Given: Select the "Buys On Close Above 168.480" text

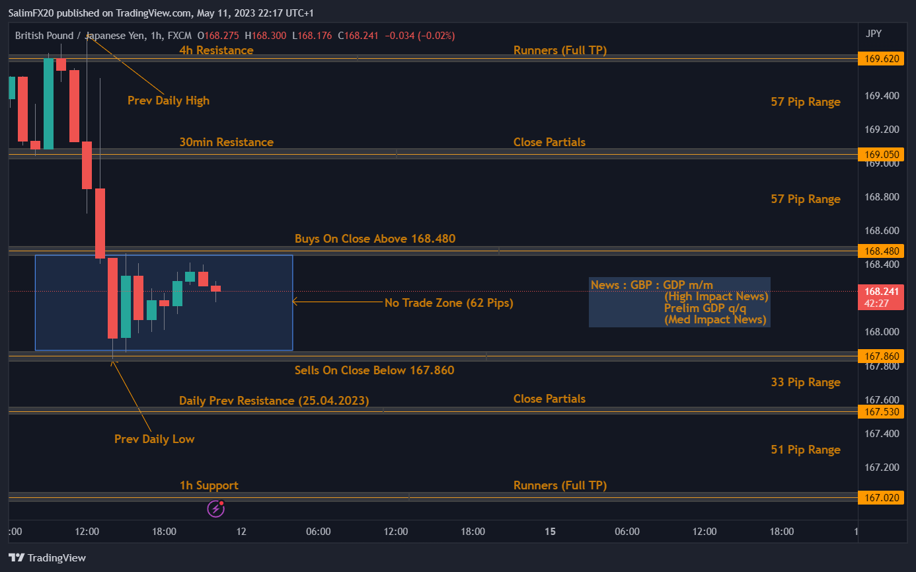Looking at the screenshot, I should tap(375, 239).
